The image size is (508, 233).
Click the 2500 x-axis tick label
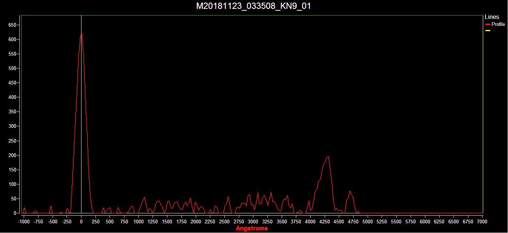tap(224, 221)
